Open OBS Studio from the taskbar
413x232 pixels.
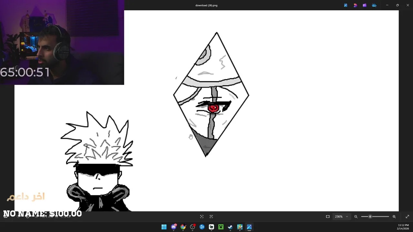click(193, 227)
